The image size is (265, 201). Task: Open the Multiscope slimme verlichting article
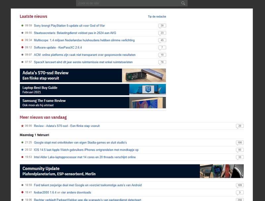(x=84, y=40)
